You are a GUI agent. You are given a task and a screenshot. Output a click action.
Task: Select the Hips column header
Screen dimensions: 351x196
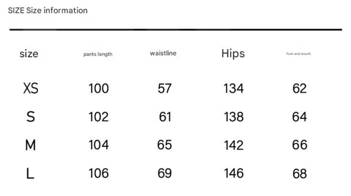233,53
